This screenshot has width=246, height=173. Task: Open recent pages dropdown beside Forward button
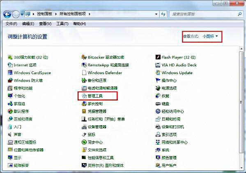tap(22, 14)
